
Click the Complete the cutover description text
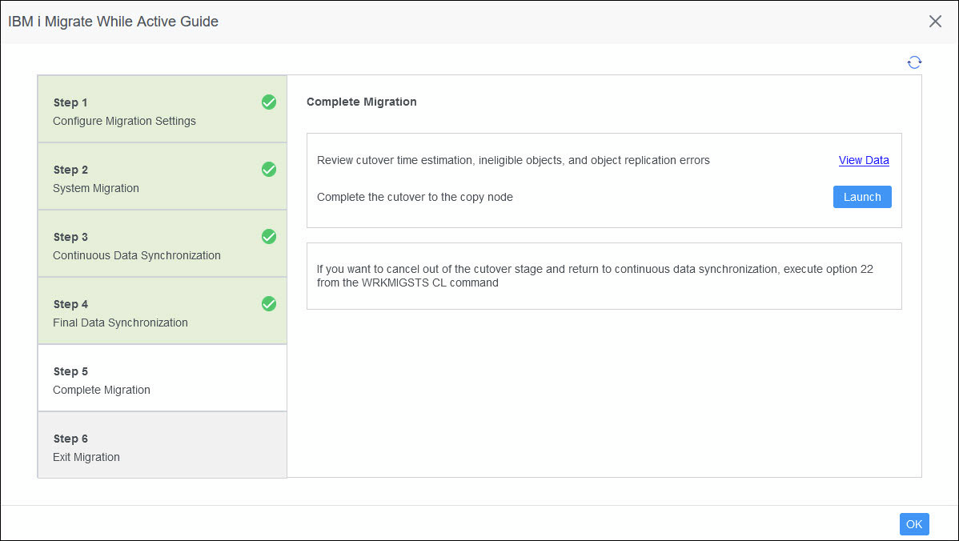pos(415,197)
